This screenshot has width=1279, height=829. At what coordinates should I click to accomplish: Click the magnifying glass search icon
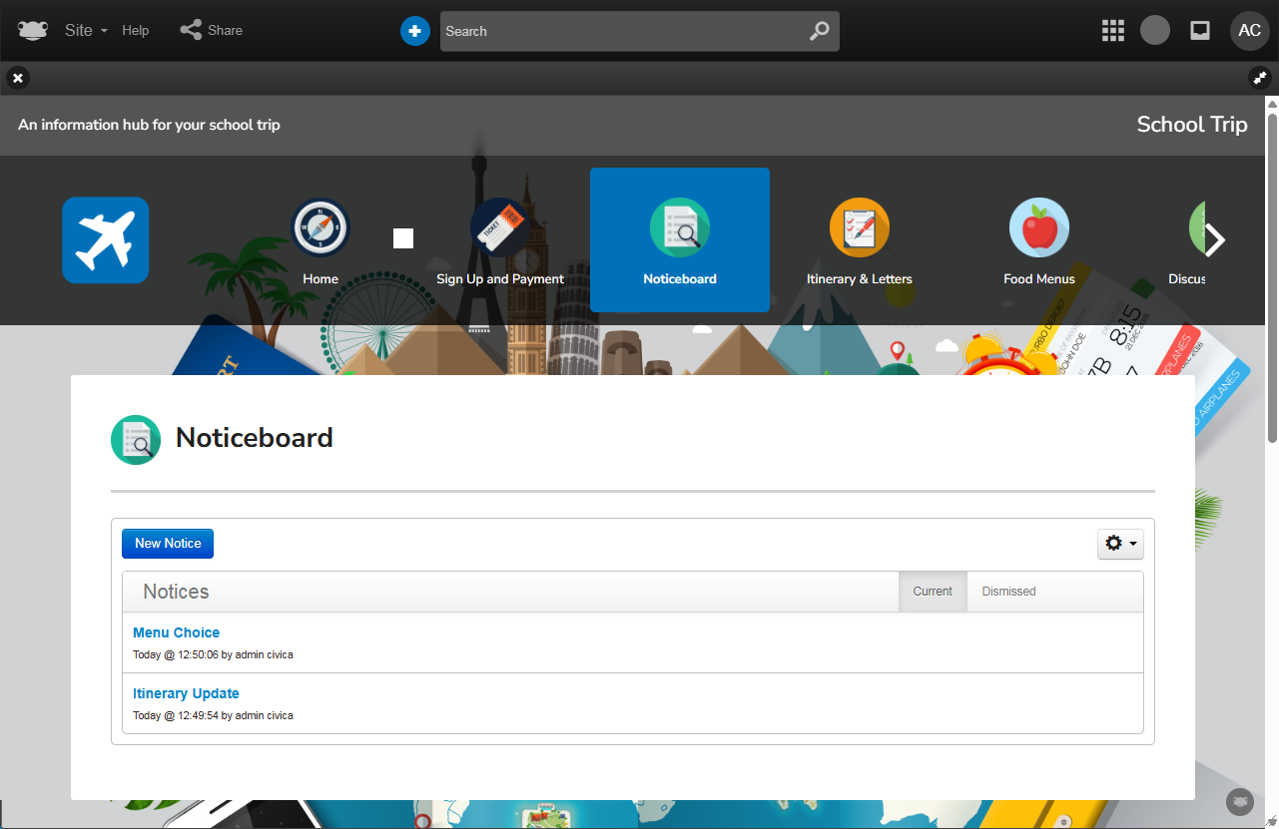819,31
